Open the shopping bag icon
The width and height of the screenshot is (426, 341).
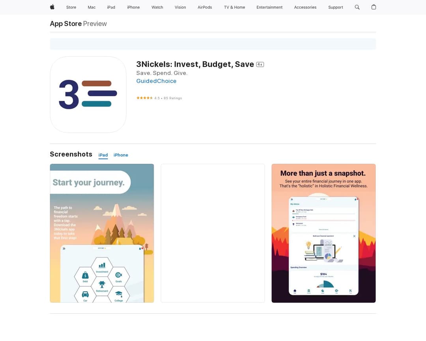pyautogui.click(x=374, y=7)
